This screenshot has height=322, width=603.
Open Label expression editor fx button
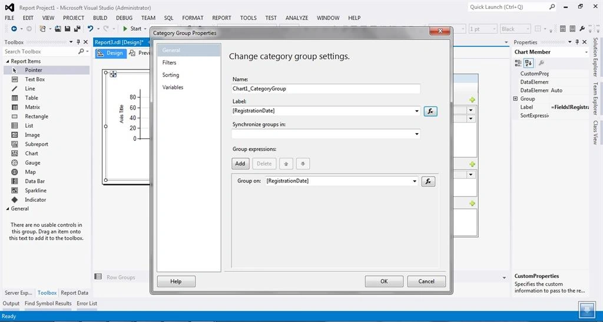(x=430, y=111)
